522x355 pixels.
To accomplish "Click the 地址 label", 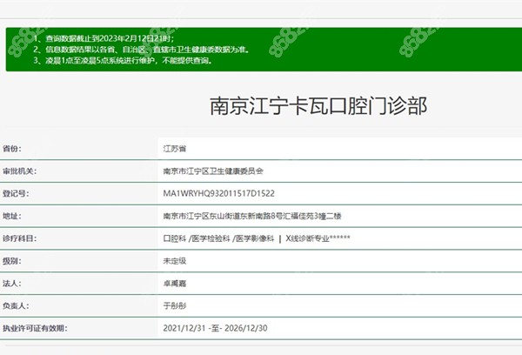I will click(x=12, y=216).
